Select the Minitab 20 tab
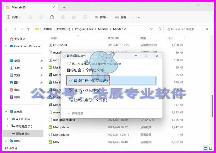The height and width of the screenshot is (153, 216). tap(31, 7)
